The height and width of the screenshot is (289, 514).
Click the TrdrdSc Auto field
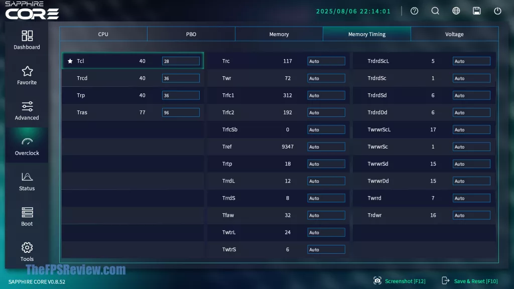click(471, 78)
